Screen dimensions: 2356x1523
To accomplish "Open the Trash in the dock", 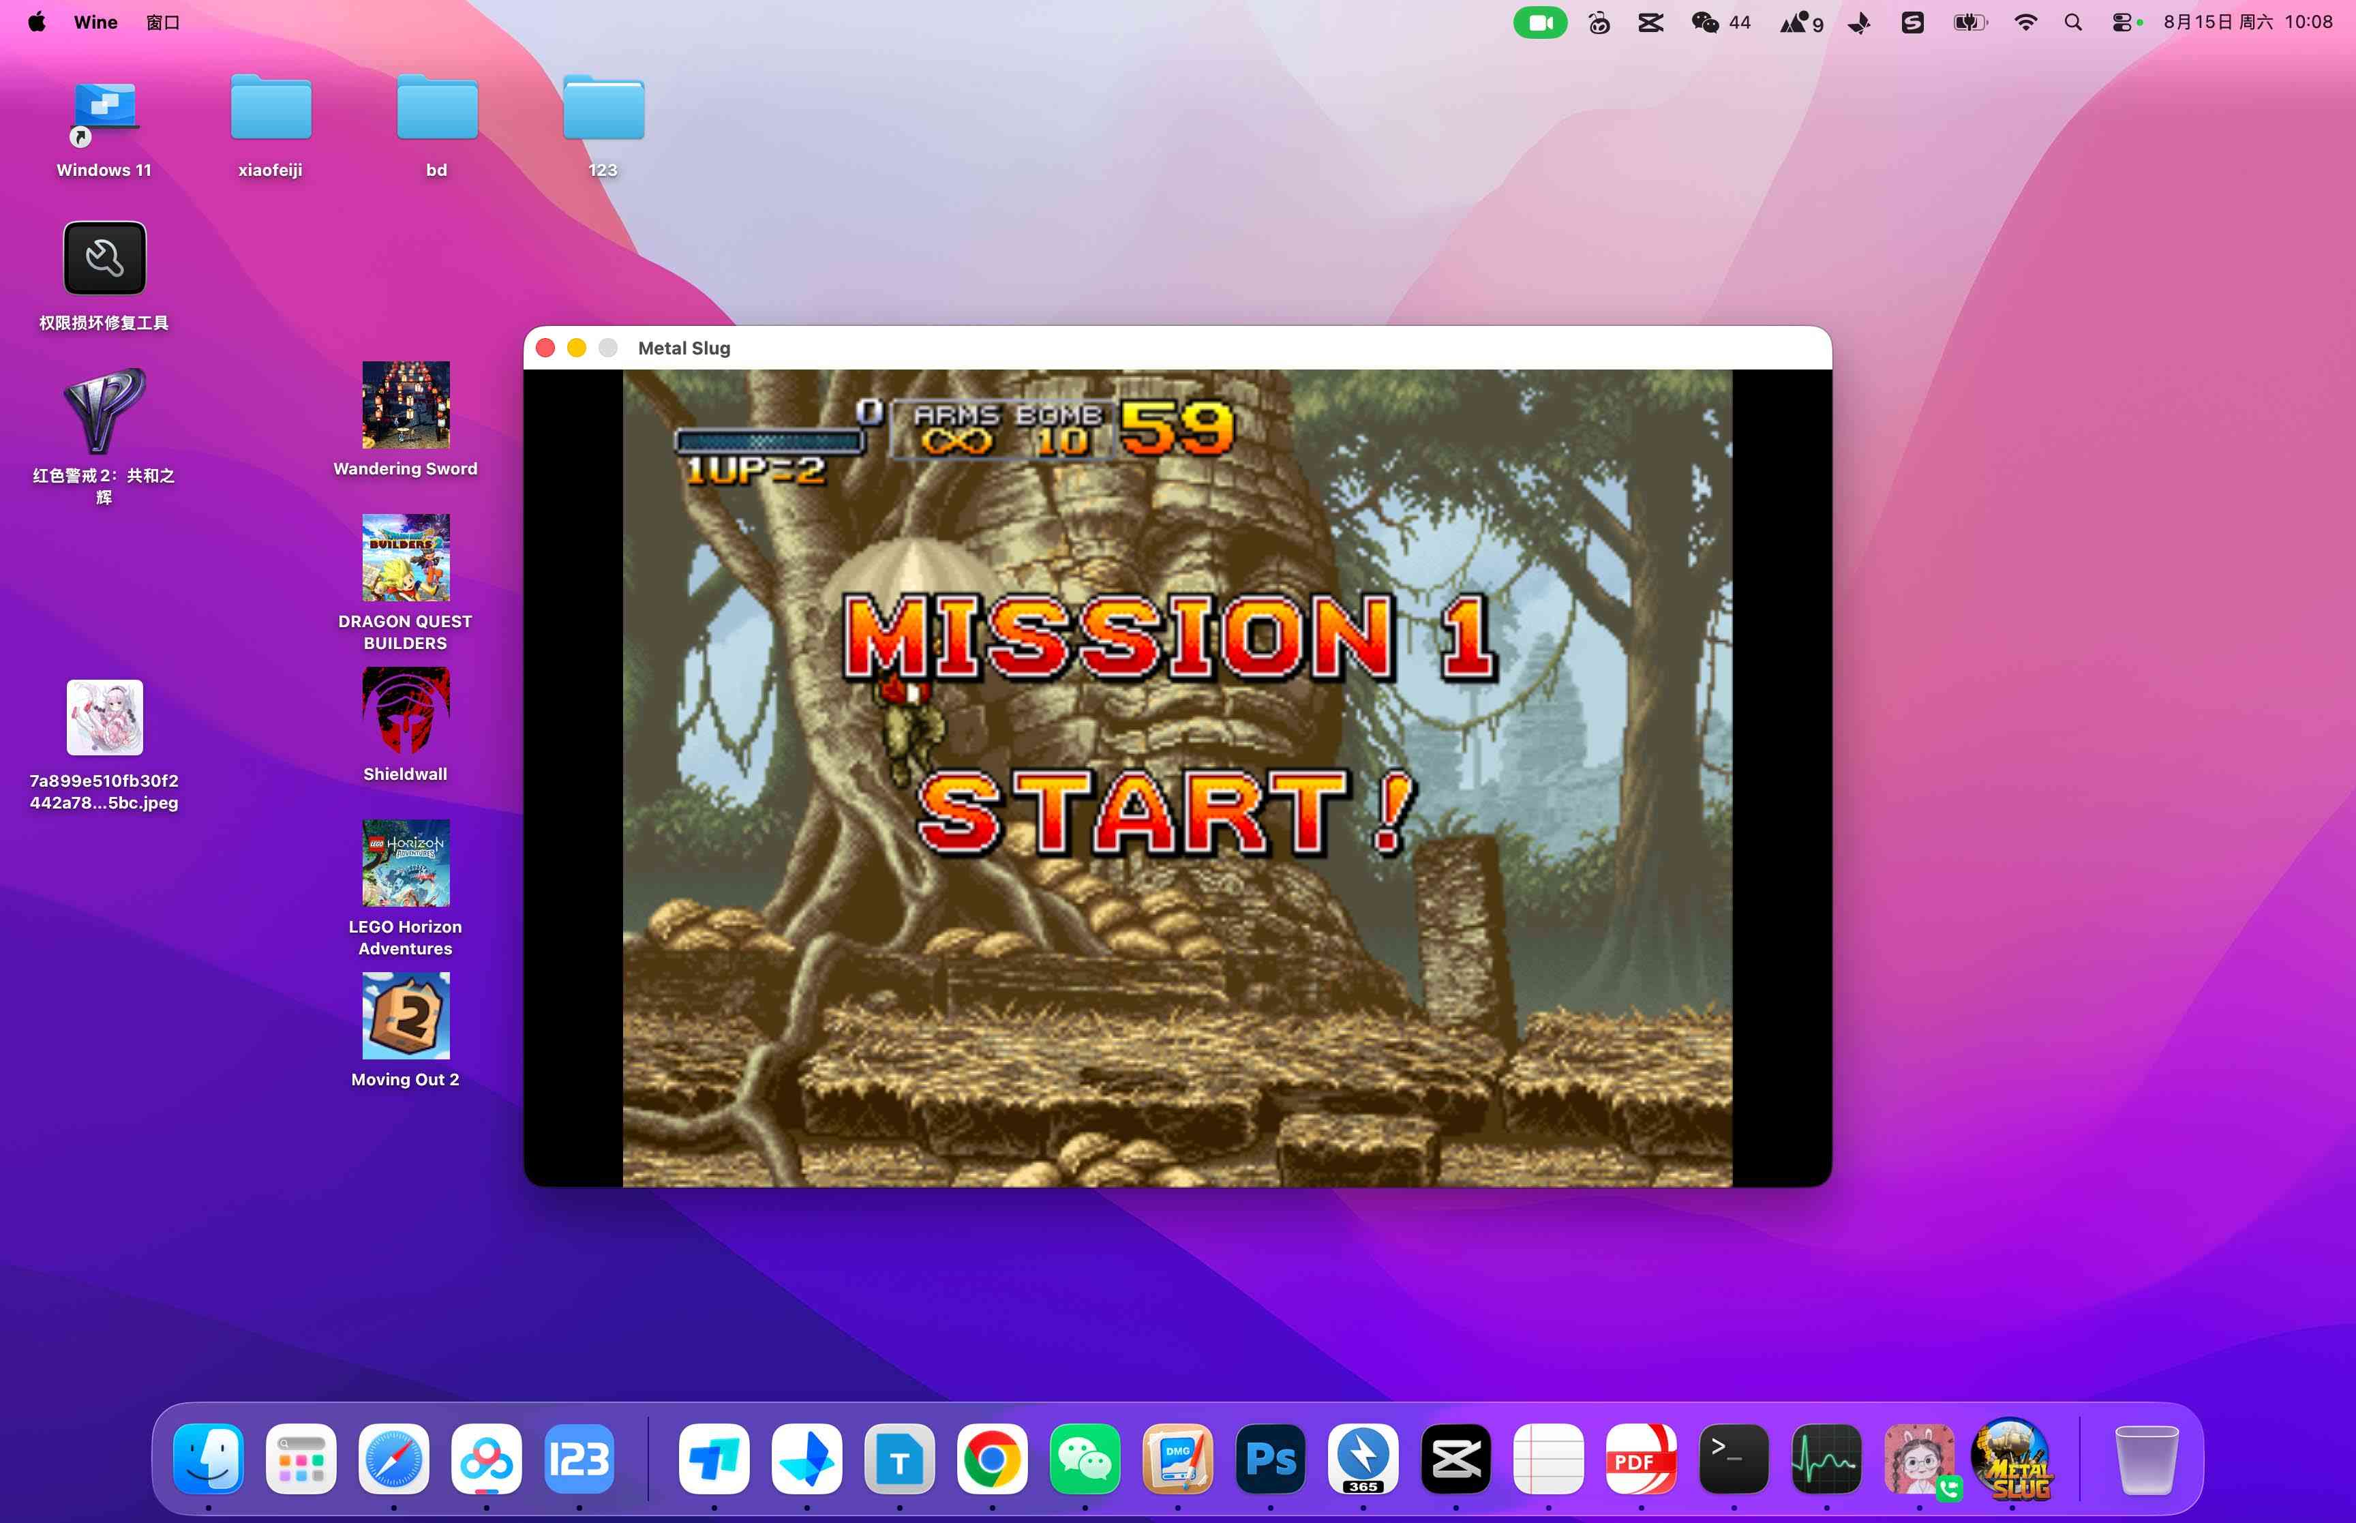I will coord(2147,1459).
